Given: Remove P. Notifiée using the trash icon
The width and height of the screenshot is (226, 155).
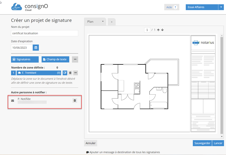Looking at the screenshot, I should point(75,100).
